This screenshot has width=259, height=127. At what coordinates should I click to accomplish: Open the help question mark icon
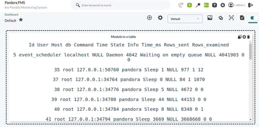[x=214, y=5]
